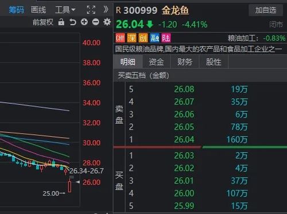
Task: Switch to the 财务 tab
Action: (x=185, y=62)
